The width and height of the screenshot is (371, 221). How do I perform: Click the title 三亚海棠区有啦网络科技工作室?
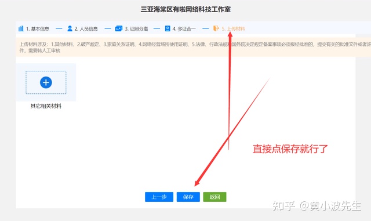[185, 9]
